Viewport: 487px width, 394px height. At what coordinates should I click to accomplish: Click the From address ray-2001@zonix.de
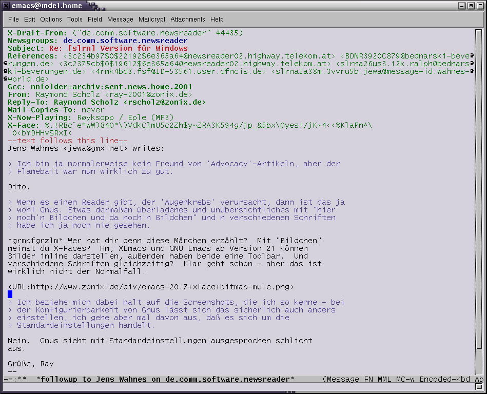pos(148,95)
